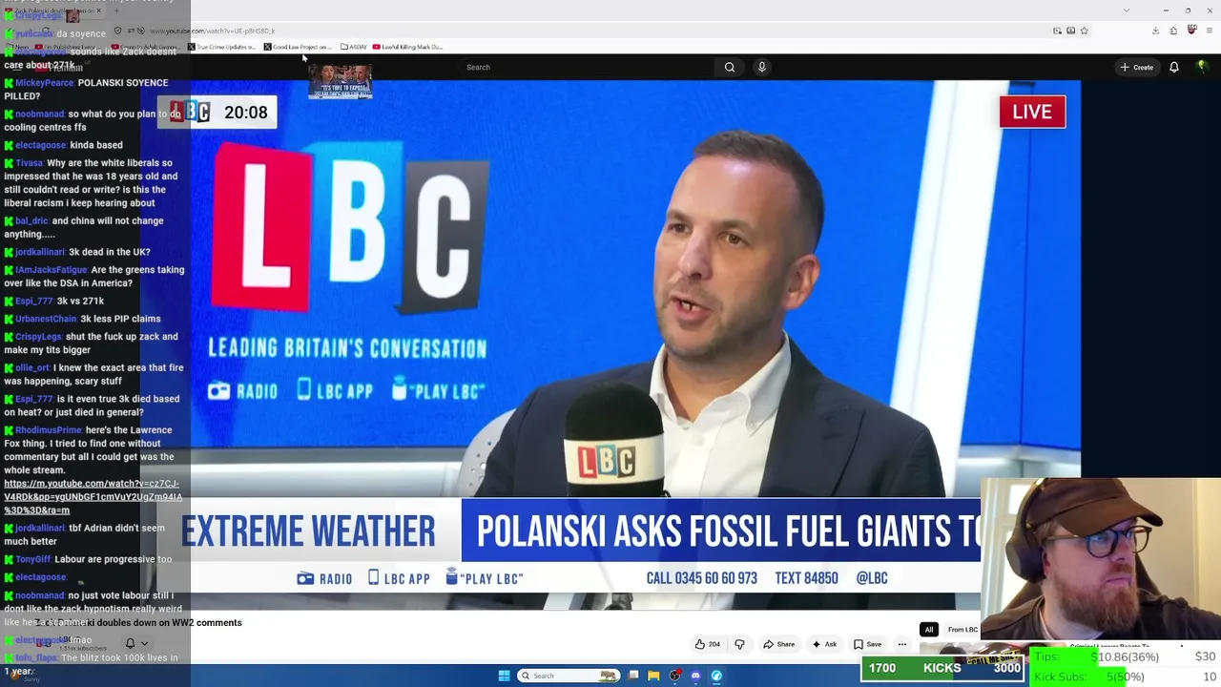Viewport: 1221px width, 687px height.
Task: Click the Windows taskbar search box
Action: tap(568, 676)
